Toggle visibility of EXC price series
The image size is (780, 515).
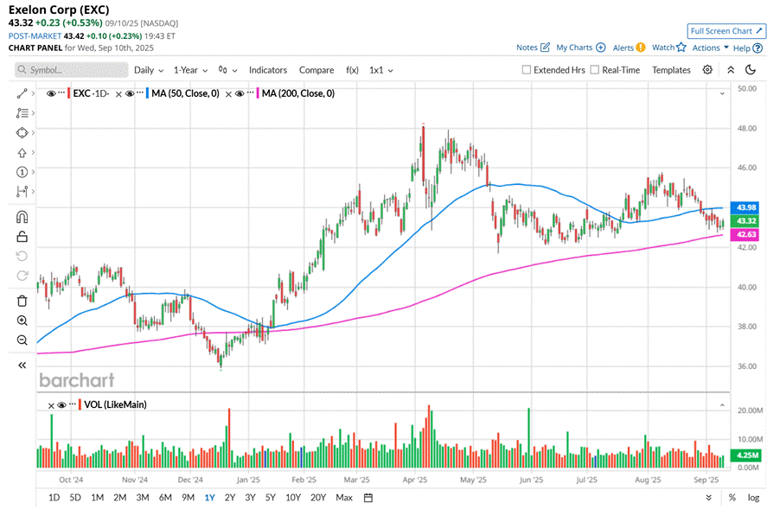tap(51, 93)
